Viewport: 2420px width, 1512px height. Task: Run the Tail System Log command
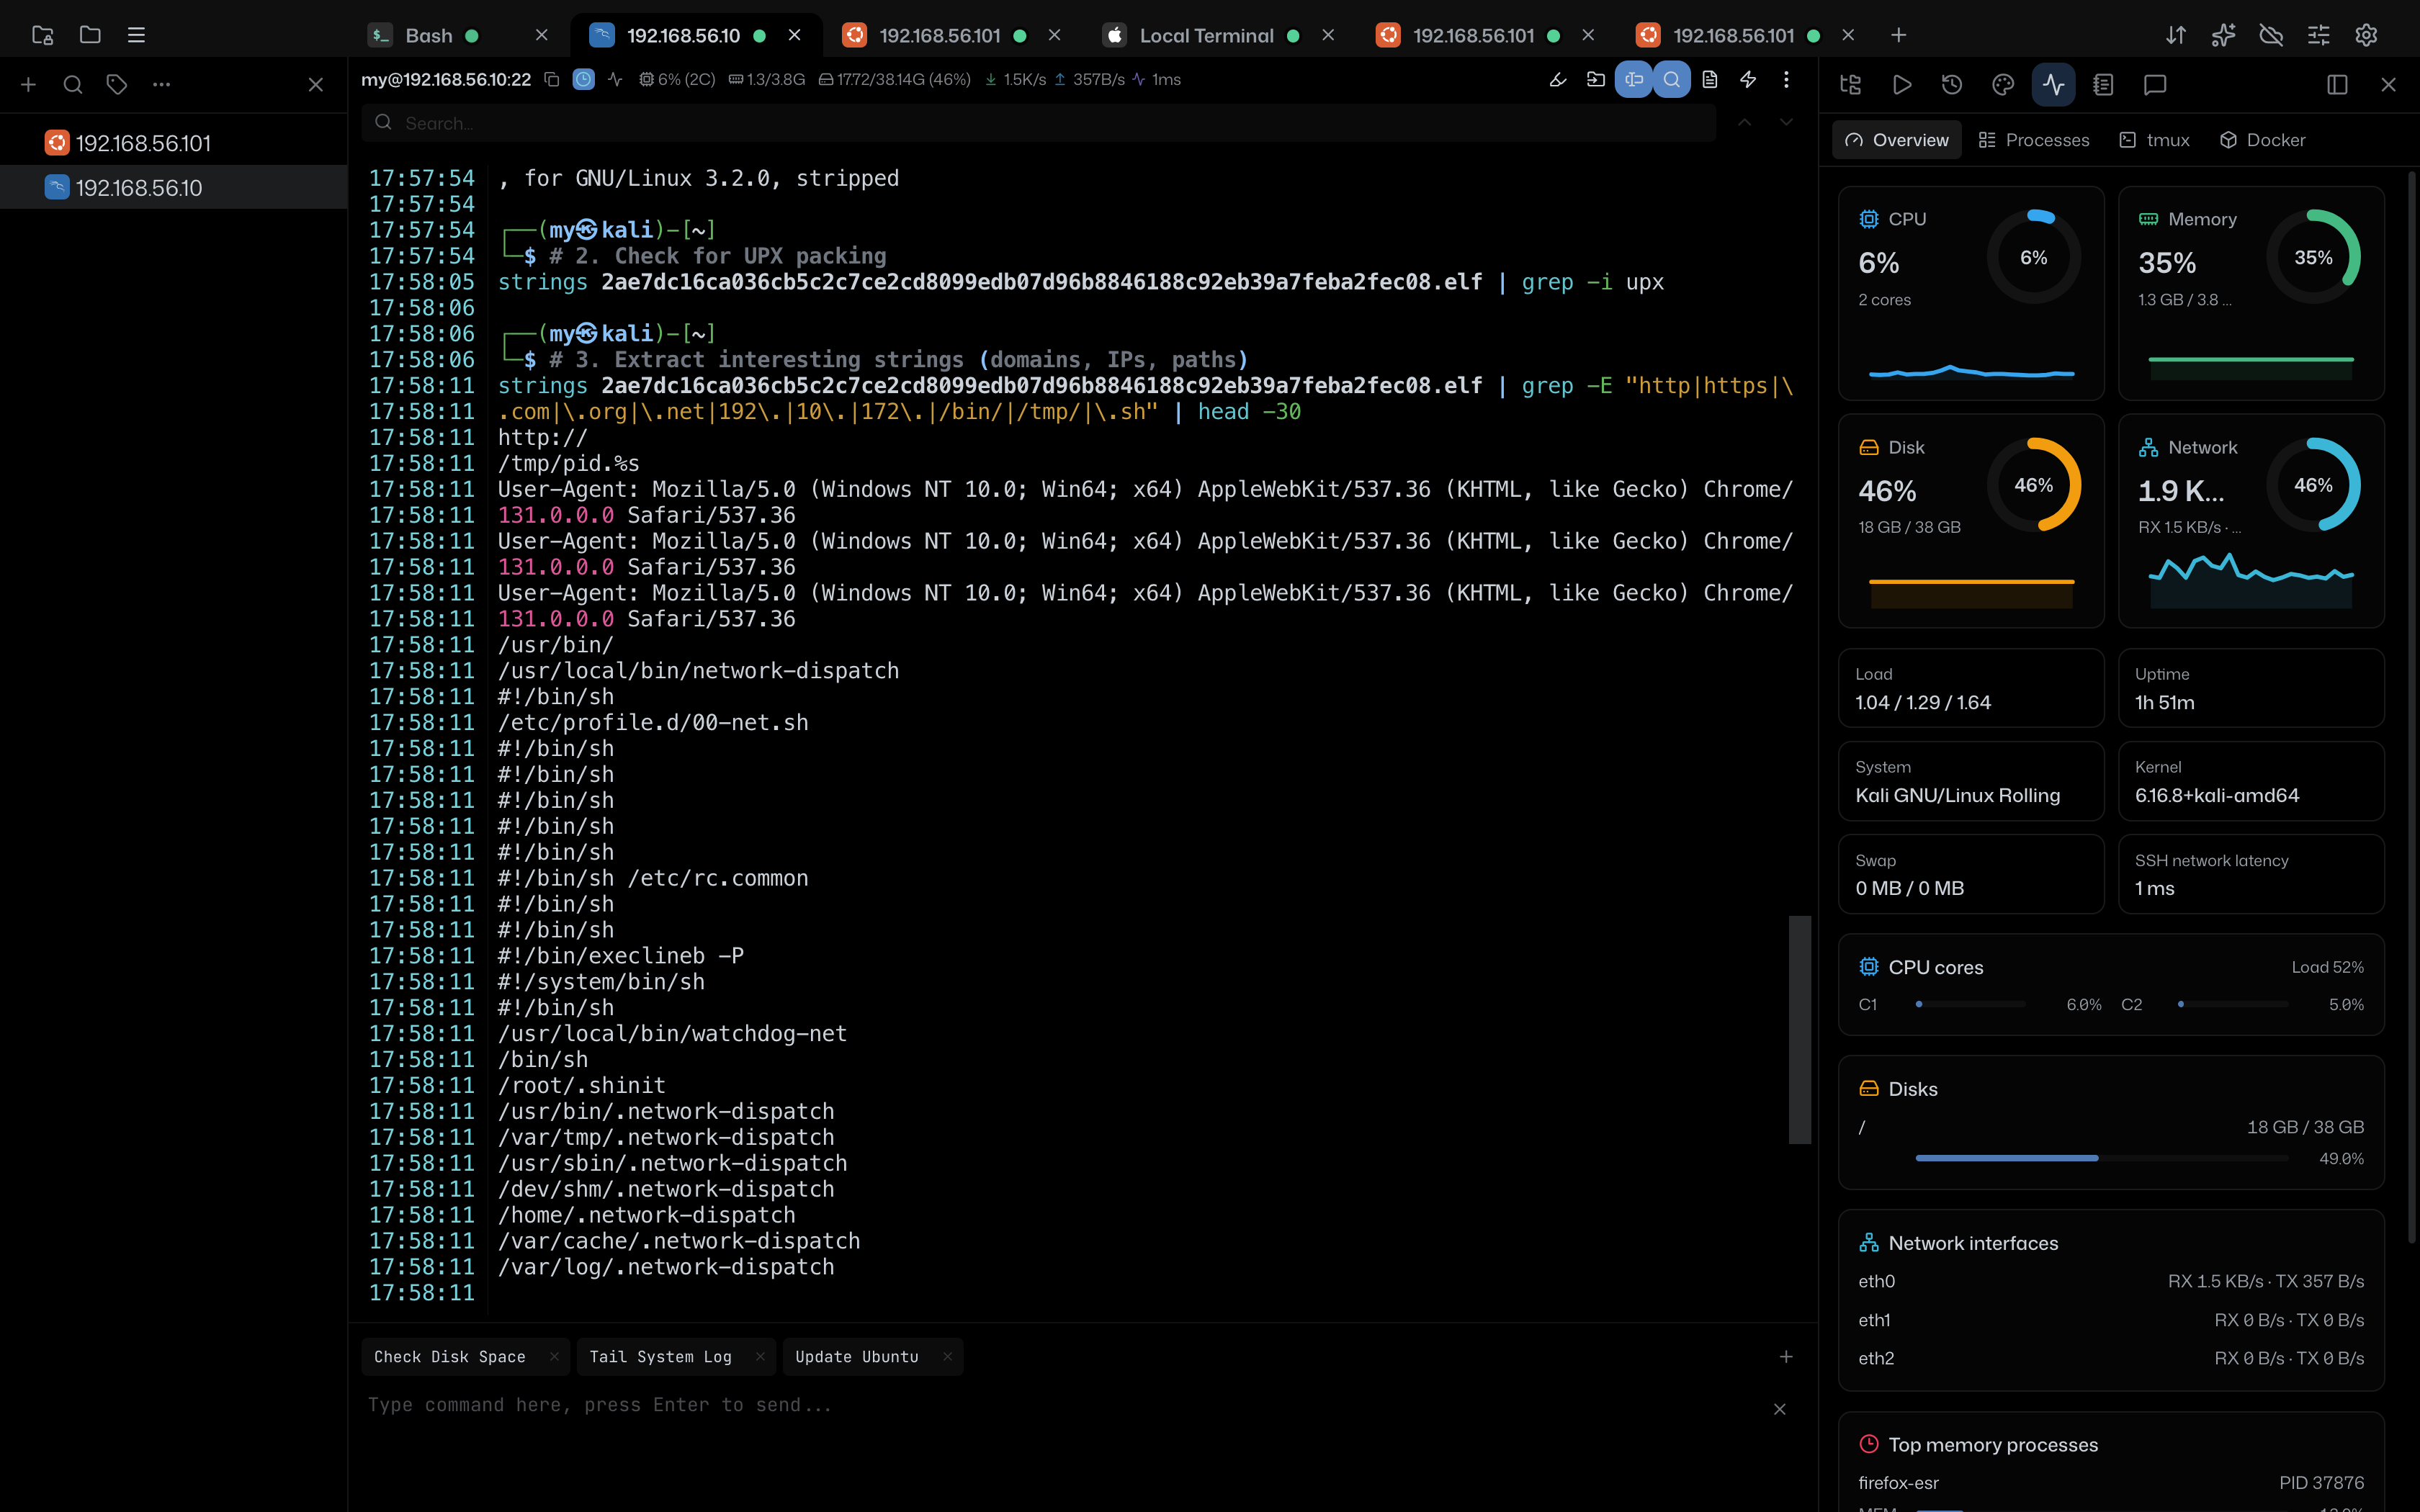[x=661, y=1357]
